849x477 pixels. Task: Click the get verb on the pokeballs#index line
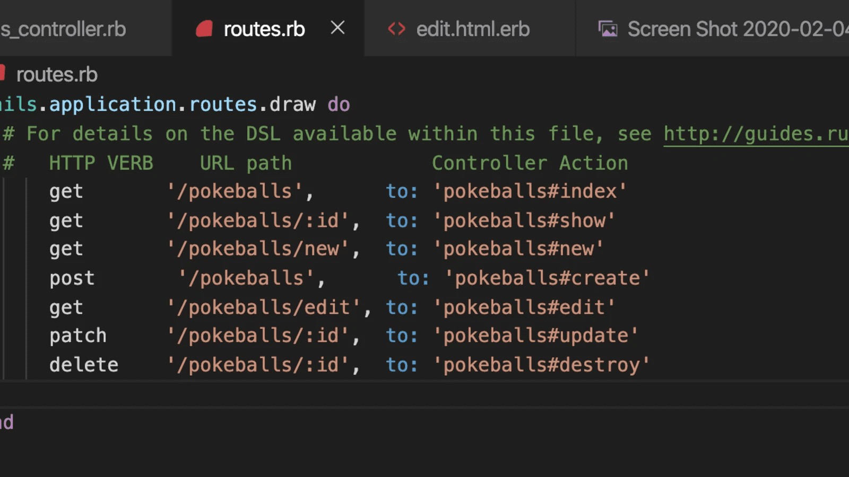point(66,192)
